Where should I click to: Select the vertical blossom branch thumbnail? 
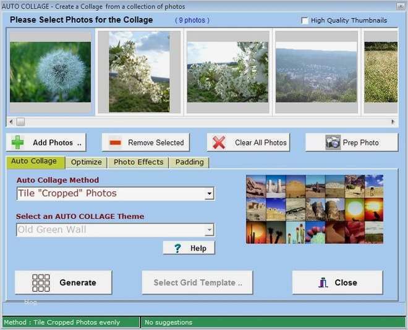139,72
